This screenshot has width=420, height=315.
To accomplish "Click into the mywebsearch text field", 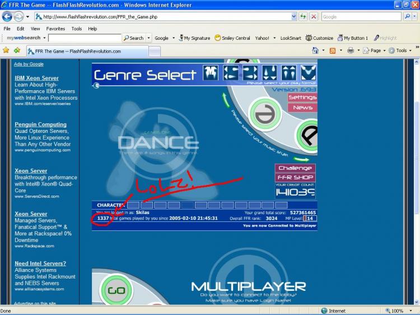I will (85, 38).
